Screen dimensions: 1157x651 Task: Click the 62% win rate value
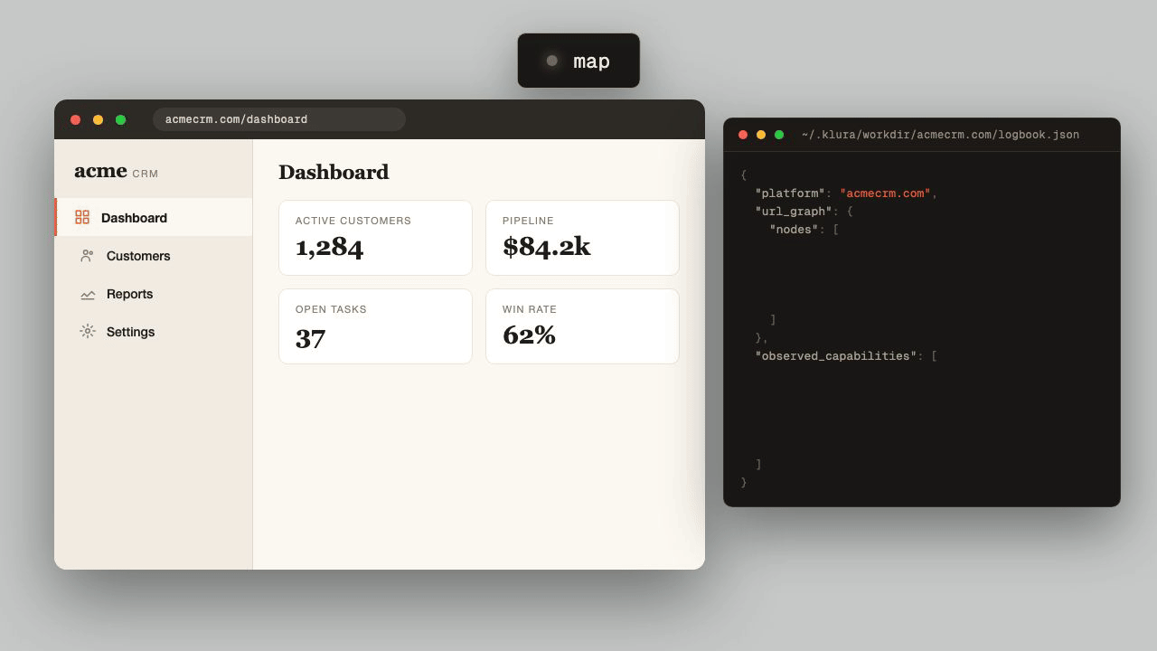pyautogui.click(x=529, y=335)
